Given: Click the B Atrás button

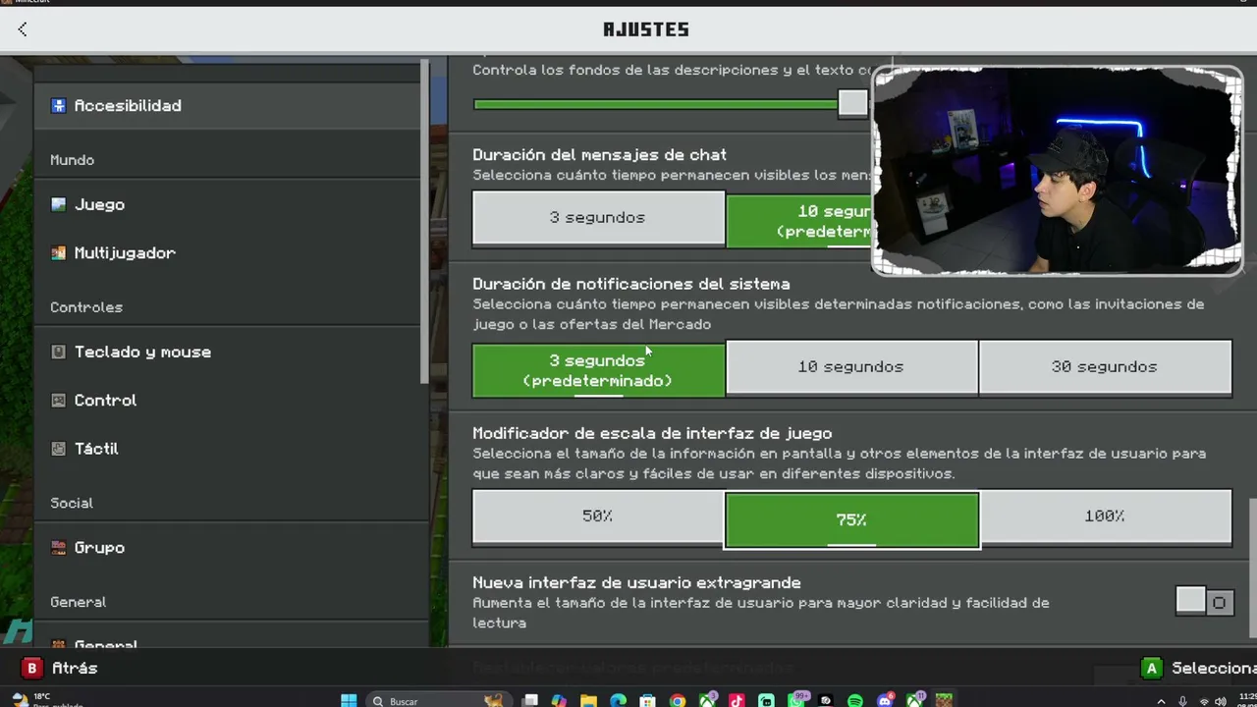Looking at the screenshot, I should click(60, 668).
